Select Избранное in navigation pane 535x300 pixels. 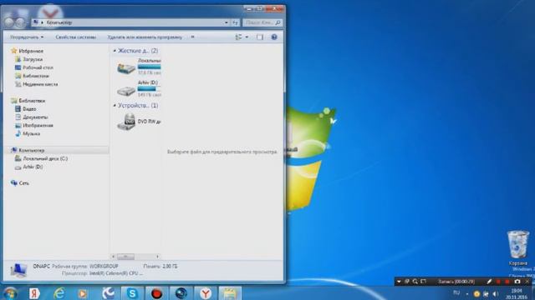[28, 51]
